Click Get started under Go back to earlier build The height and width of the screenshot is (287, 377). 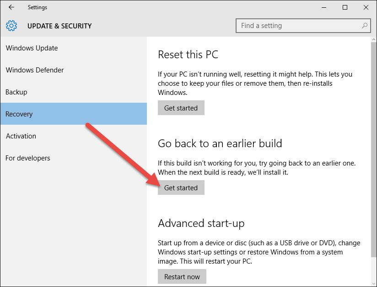[181, 188]
